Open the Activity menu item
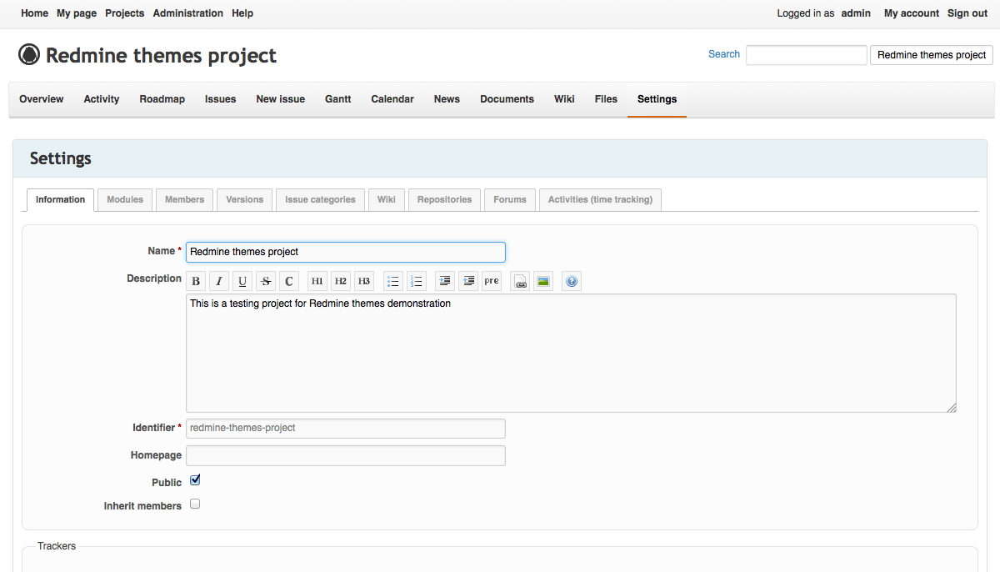This screenshot has width=1000, height=572. (102, 99)
